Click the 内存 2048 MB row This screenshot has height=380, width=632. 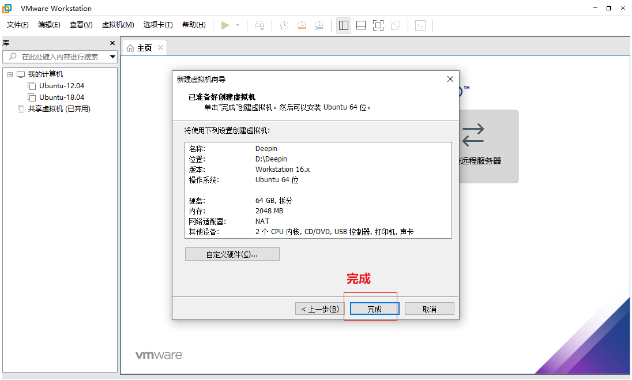pyautogui.click(x=318, y=211)
